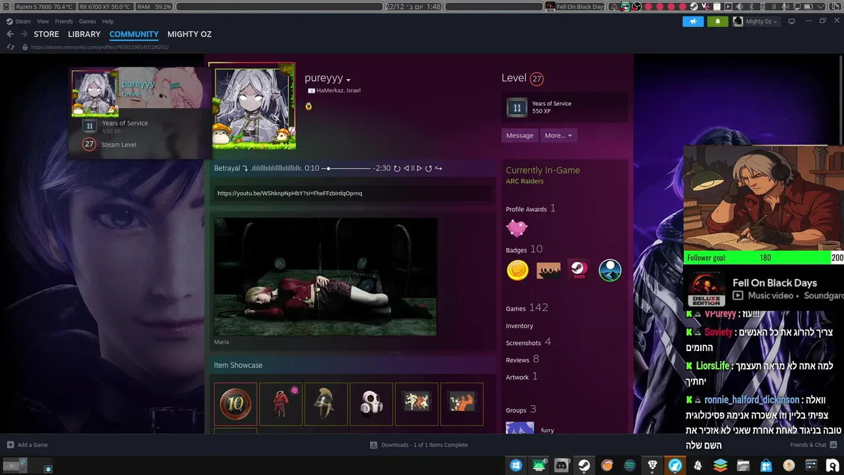Screen dimensions: 844x475
Task: Open the Inventory link
Action: pos(520,326)
